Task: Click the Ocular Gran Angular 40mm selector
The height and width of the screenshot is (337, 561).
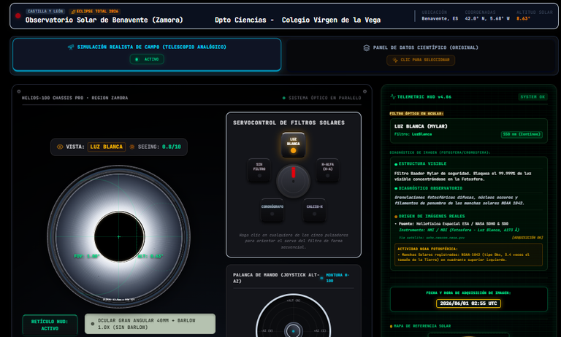Action: pyautogui.click(x=150, y=324)
